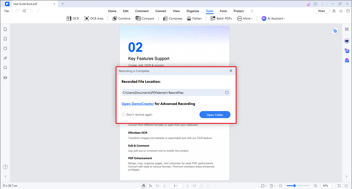Open the kebab menu in title bar

point(322,4)
